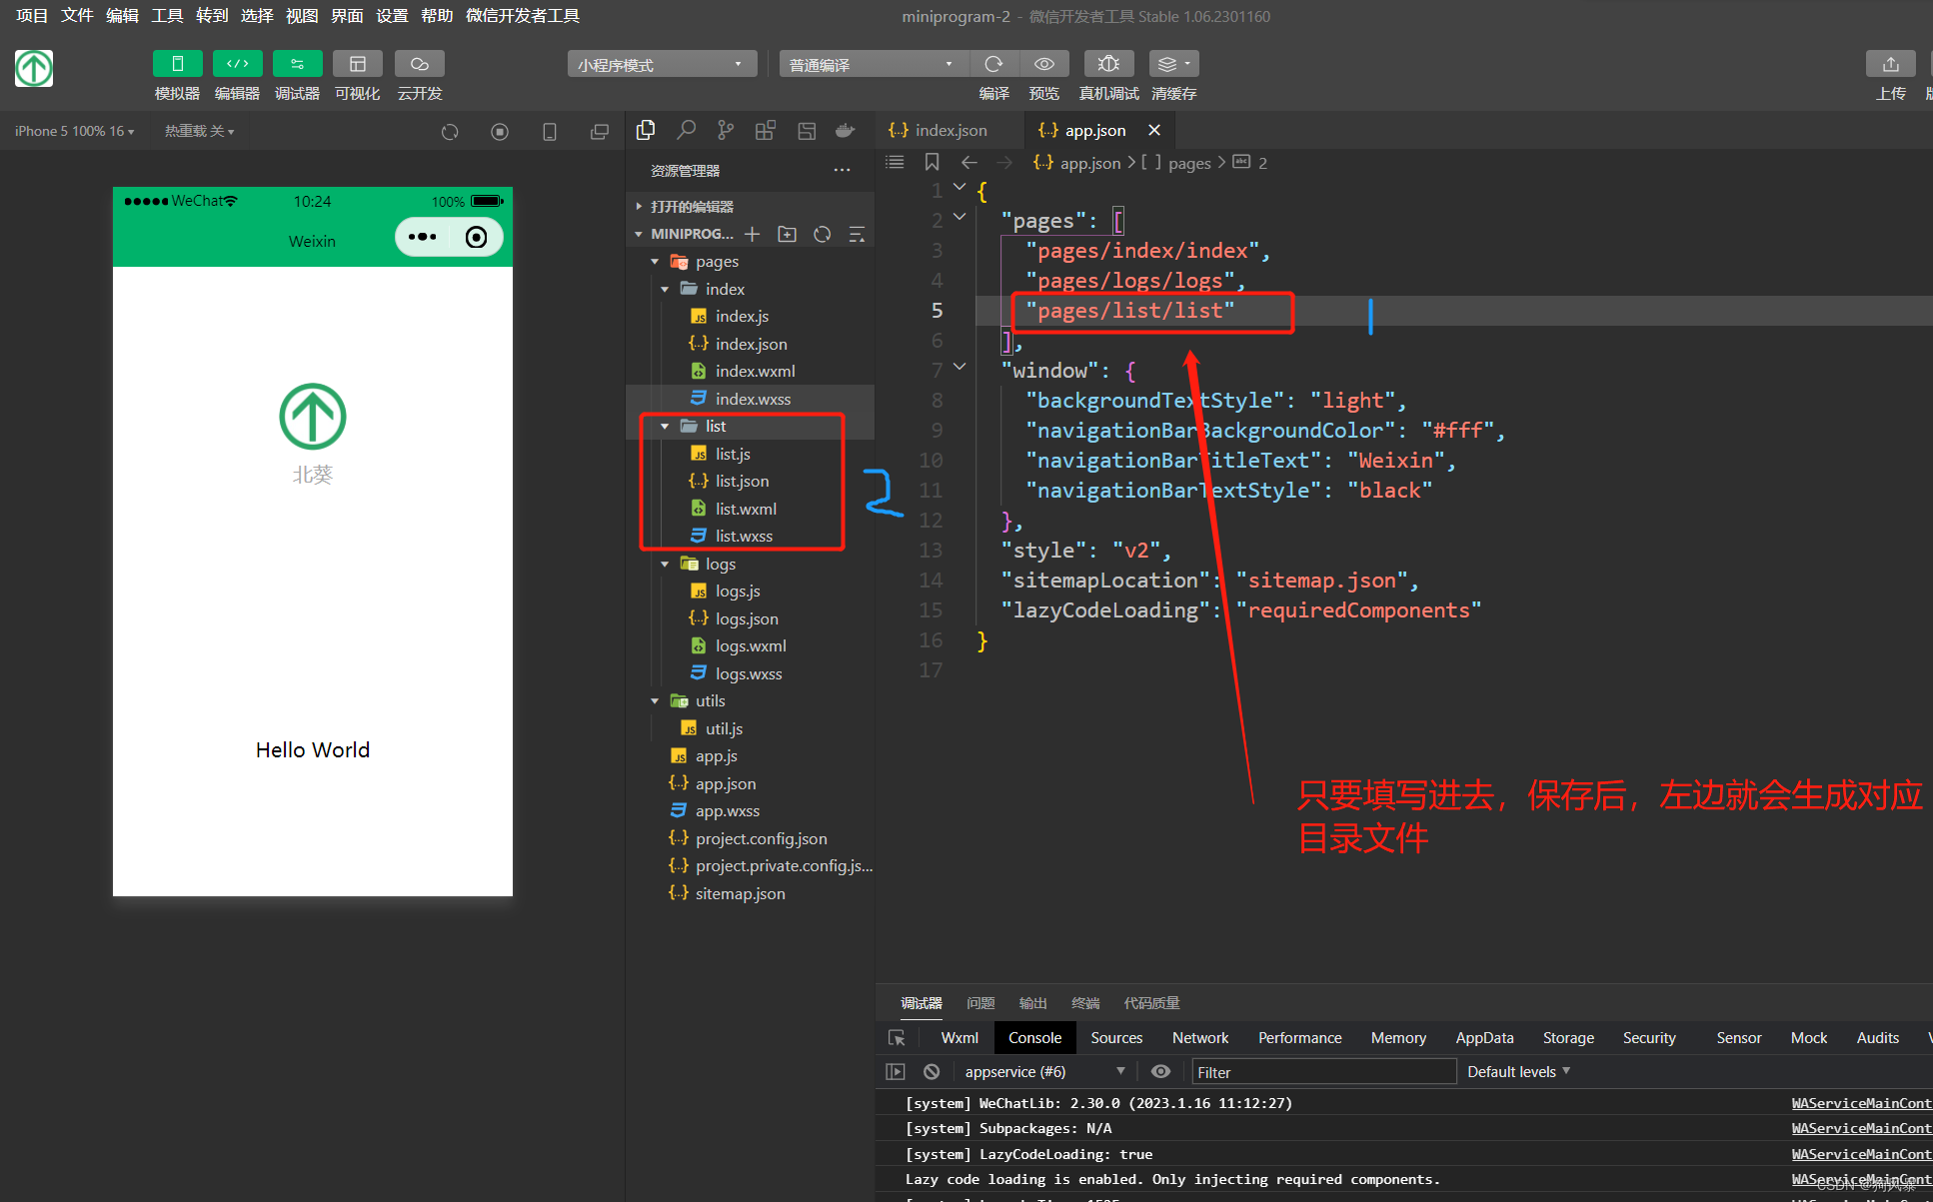
Task: Open the visualization tool button
Action: point(357,64)
